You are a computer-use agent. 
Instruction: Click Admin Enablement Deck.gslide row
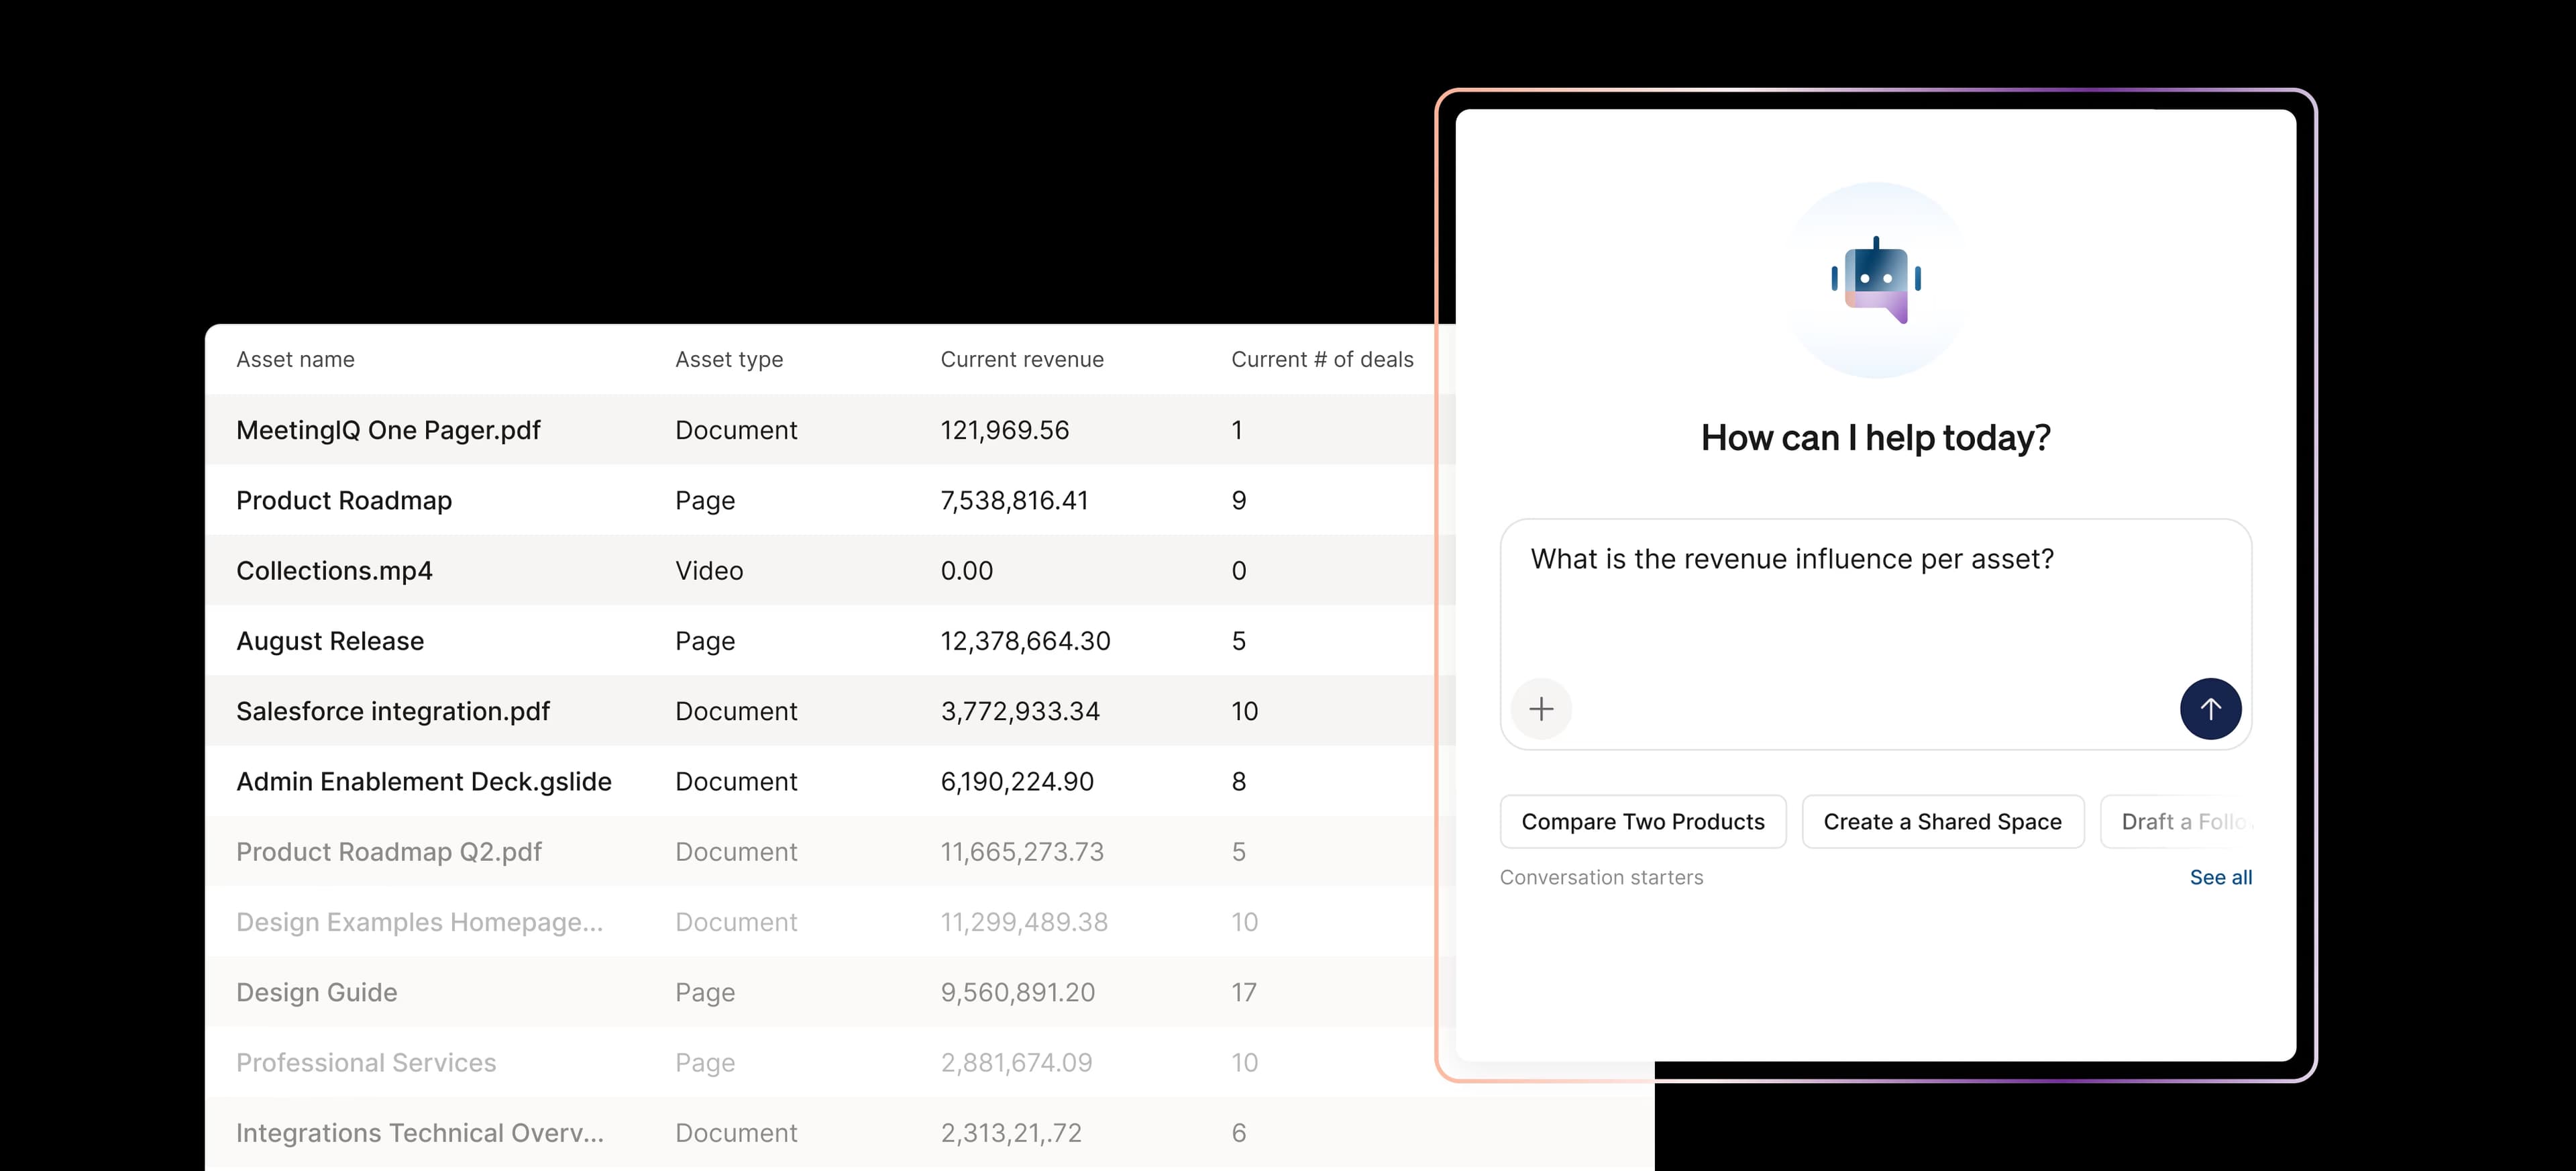(423, 782)
